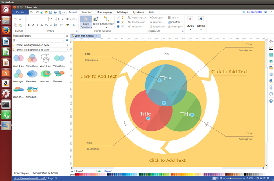
Task: Switch to the Mise en page tab
Action: pyautogui.click(x=105, y=12)
